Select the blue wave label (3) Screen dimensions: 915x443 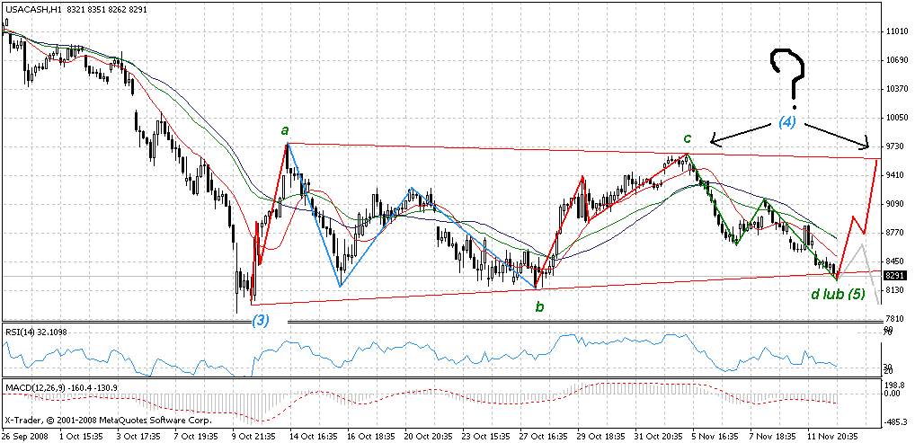tap(261, 321)
